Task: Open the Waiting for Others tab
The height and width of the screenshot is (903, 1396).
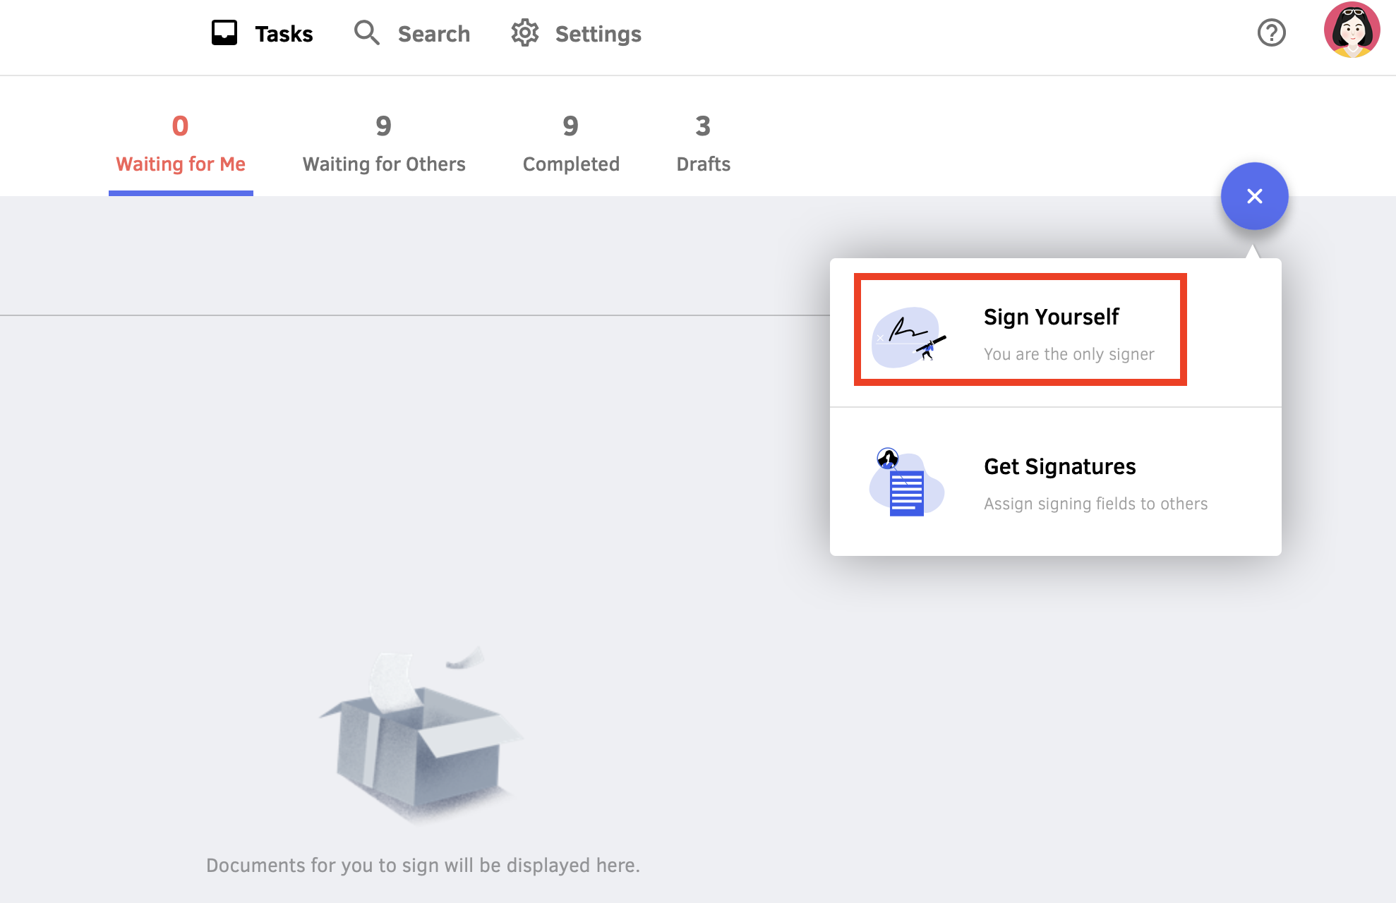Action: pyautogui.click(x=384, y=164)
